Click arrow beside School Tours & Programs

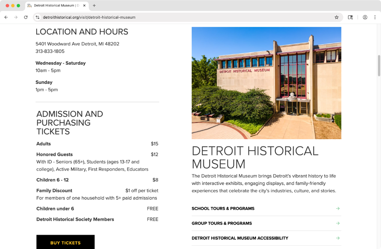[x=338, y=209]
